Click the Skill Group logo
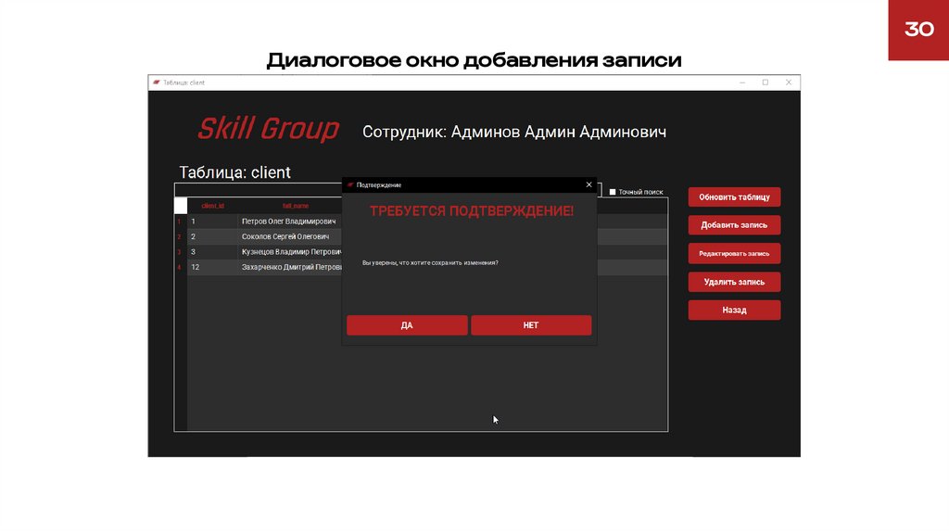 (x=268, y=129)
